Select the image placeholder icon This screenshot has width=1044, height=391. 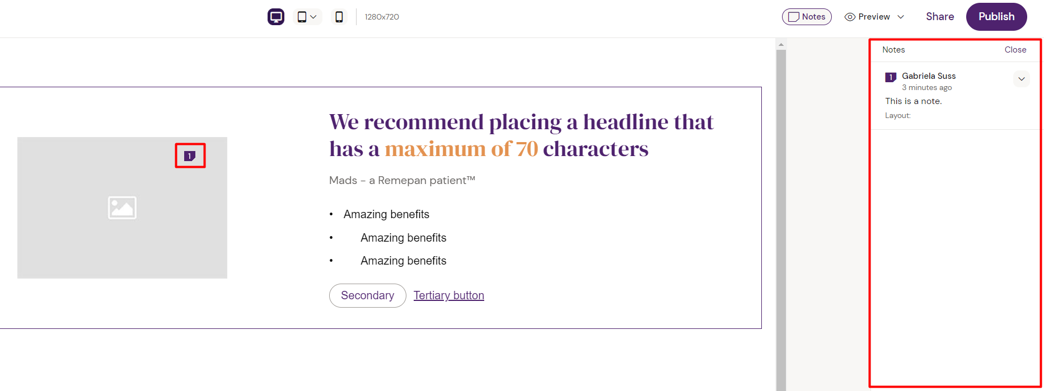tap(122, 208)
